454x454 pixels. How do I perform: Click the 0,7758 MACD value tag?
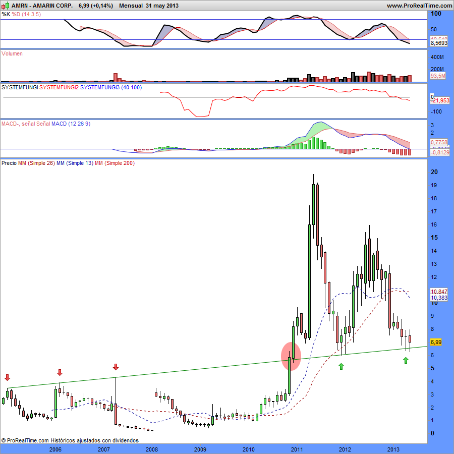pyautogui.click(x=439, y=142)
